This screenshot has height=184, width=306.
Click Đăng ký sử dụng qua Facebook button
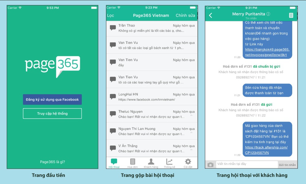click(x=52, y=99)
